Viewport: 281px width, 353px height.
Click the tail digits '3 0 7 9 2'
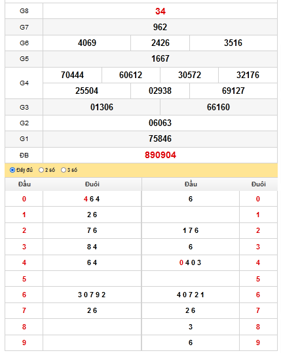[92, 295]
